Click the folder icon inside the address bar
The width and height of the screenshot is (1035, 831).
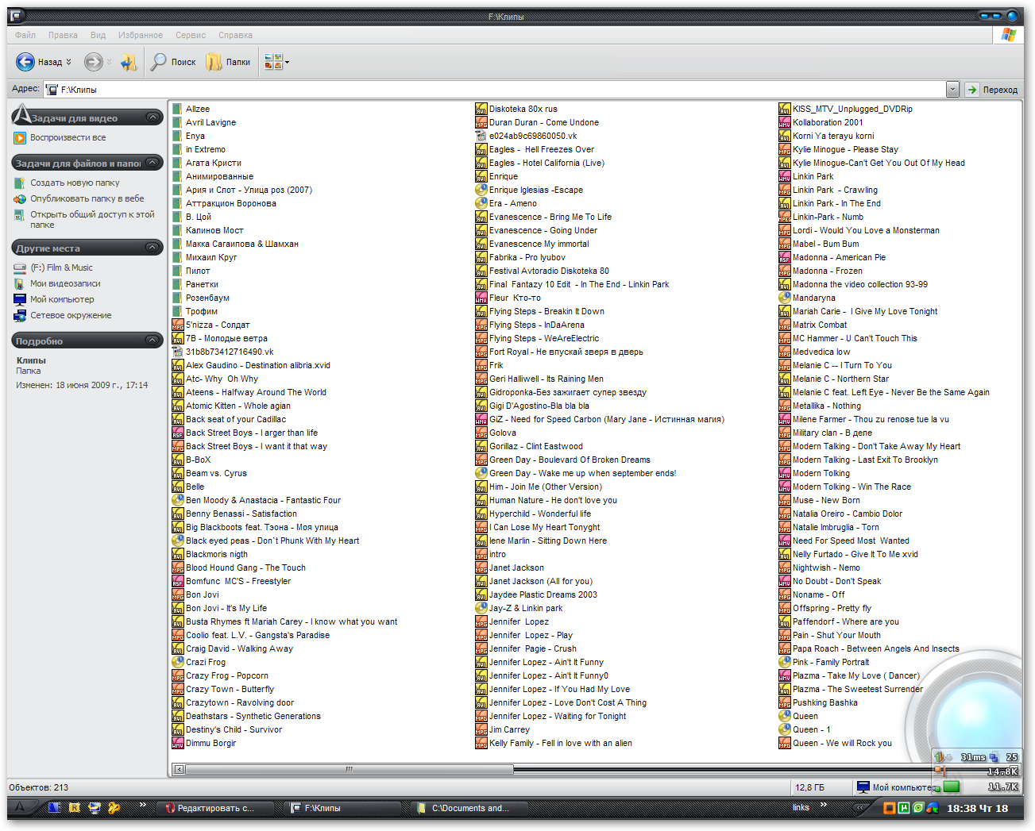pyautogui.click(x=50, y=88)
